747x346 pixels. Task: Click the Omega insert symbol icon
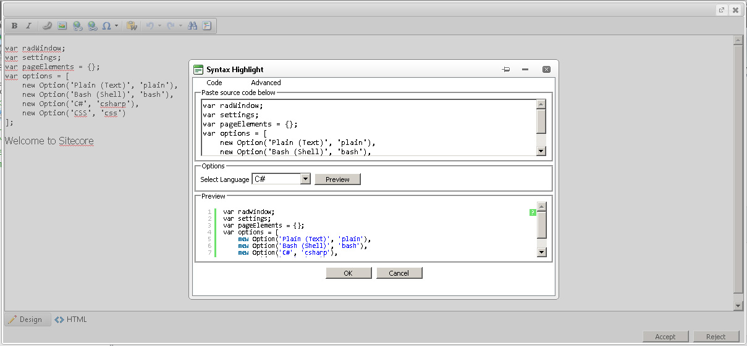point(106,26)
